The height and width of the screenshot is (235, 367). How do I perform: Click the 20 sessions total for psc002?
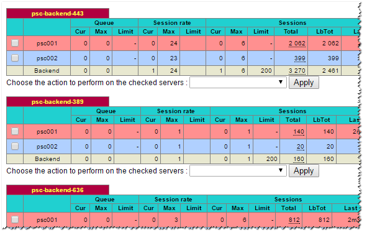click(x=301, y=147)
